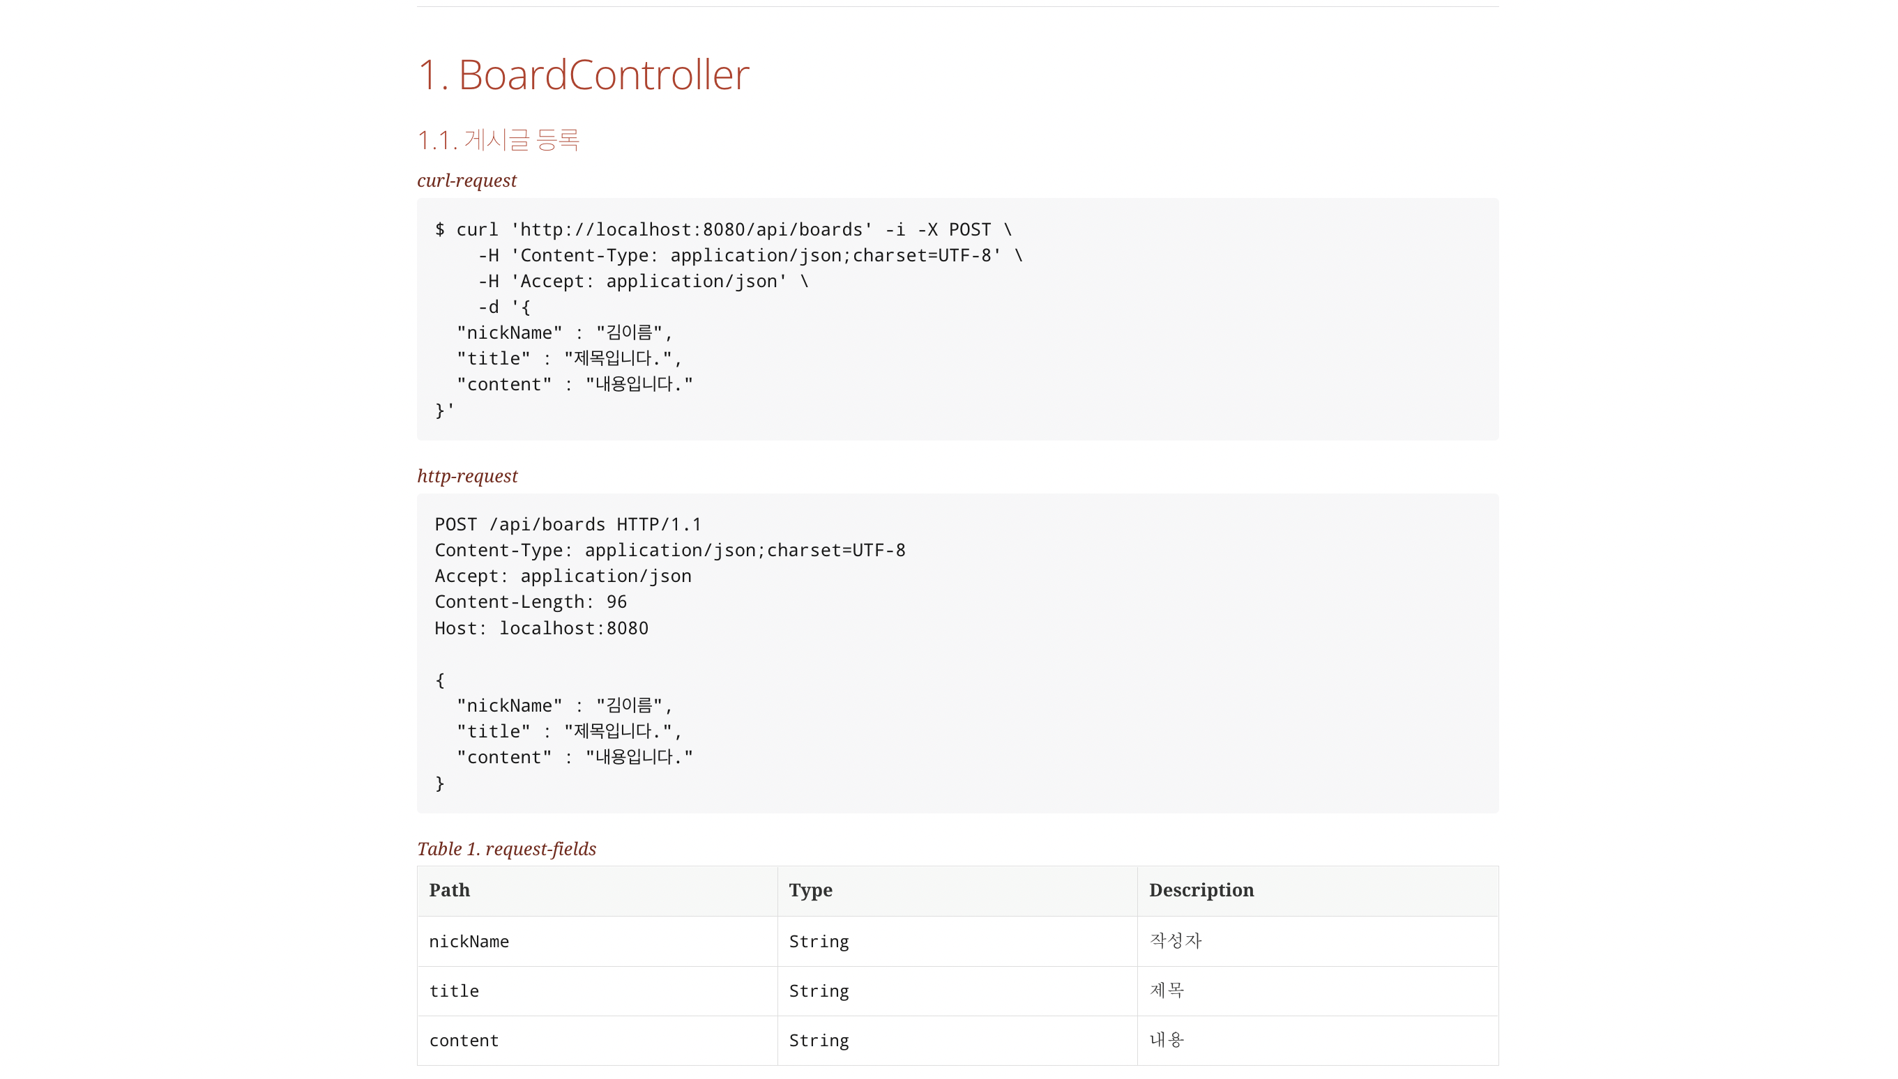Click the content path cell in table
1898x1079 pixels.
tap(463, 1041)
